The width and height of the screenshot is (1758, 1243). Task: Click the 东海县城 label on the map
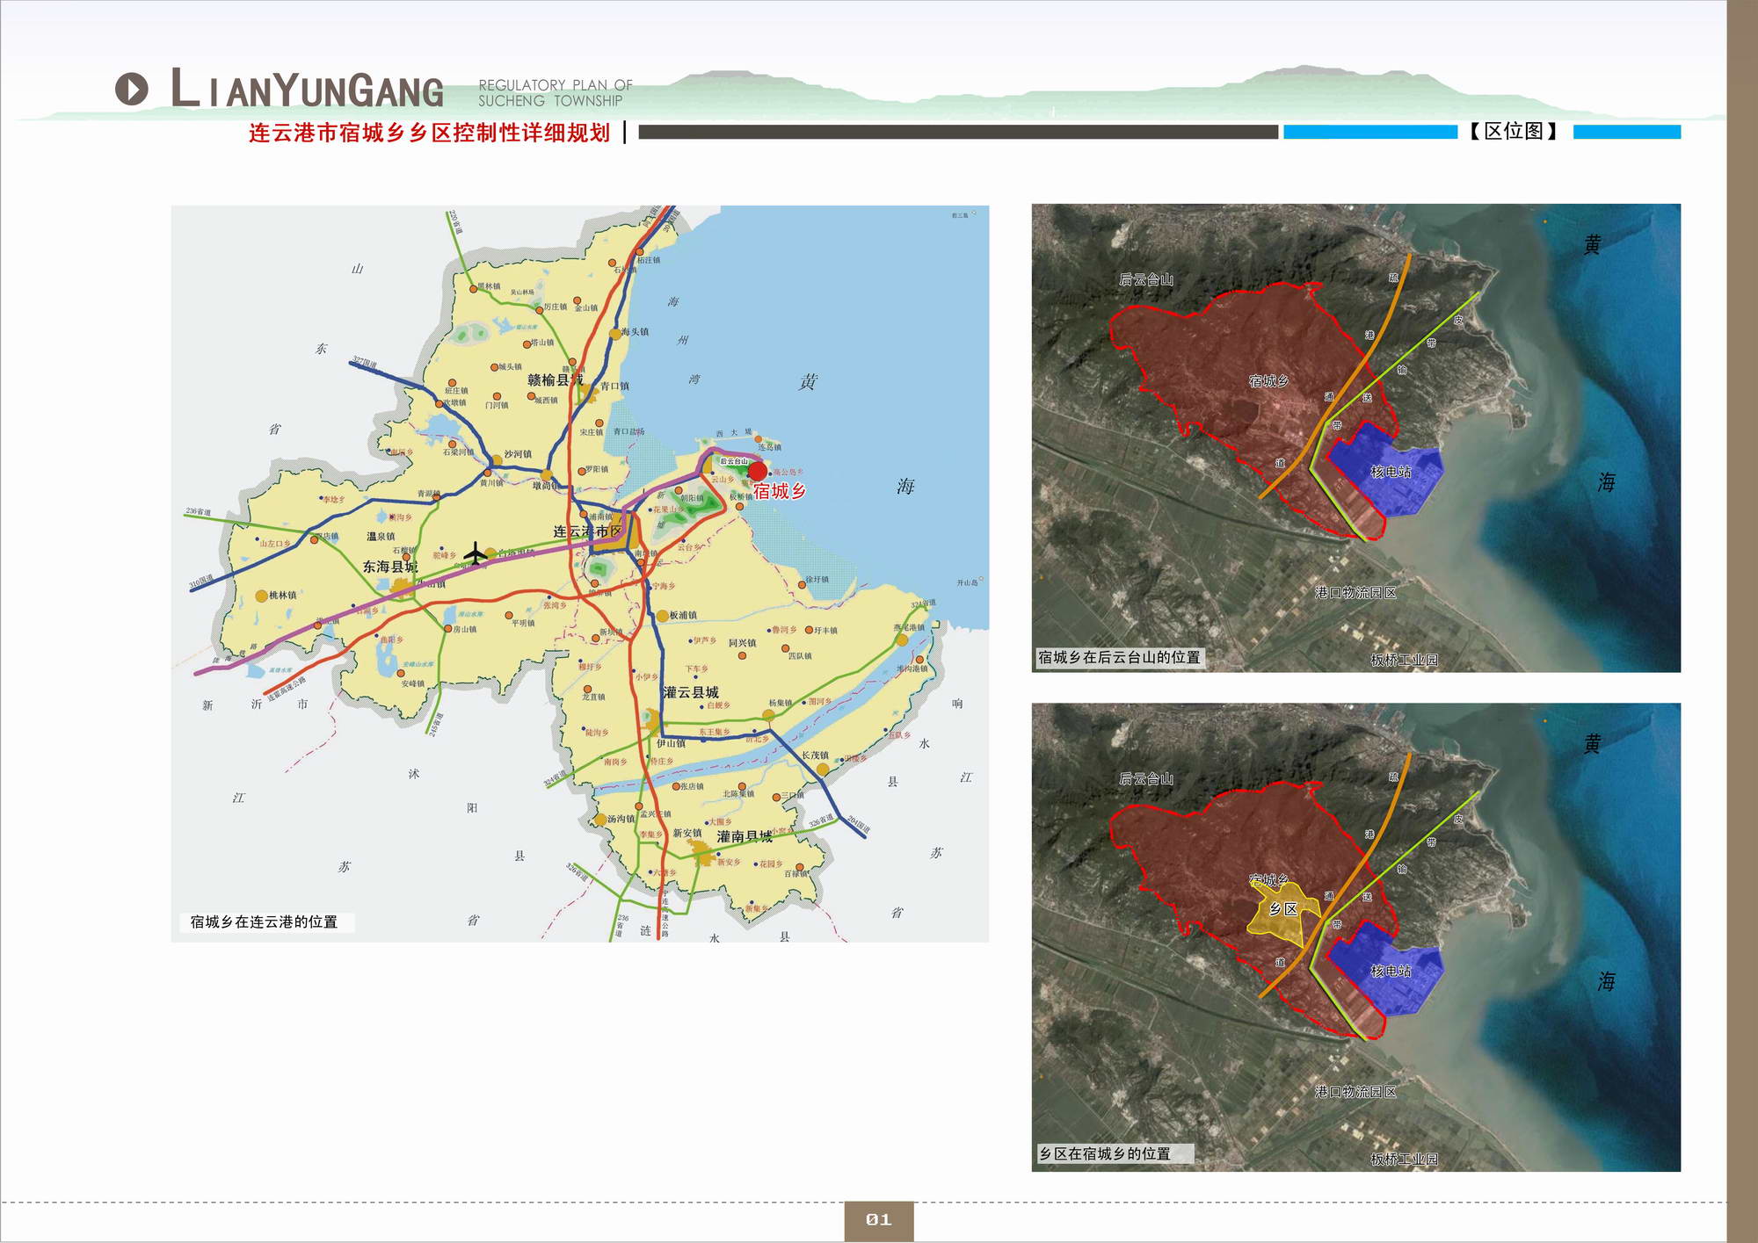[390, 567]
